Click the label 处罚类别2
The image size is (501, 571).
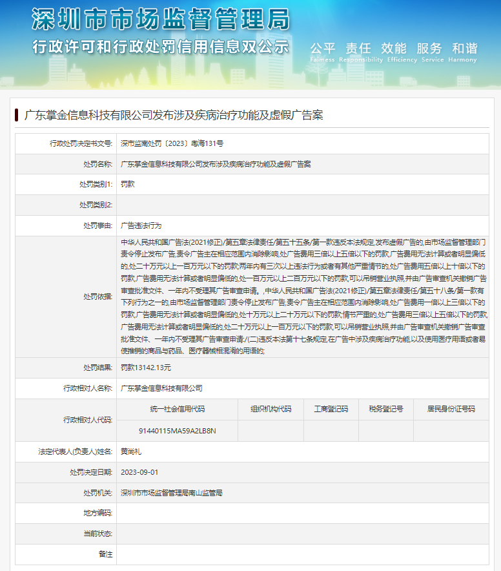(96, 205)
